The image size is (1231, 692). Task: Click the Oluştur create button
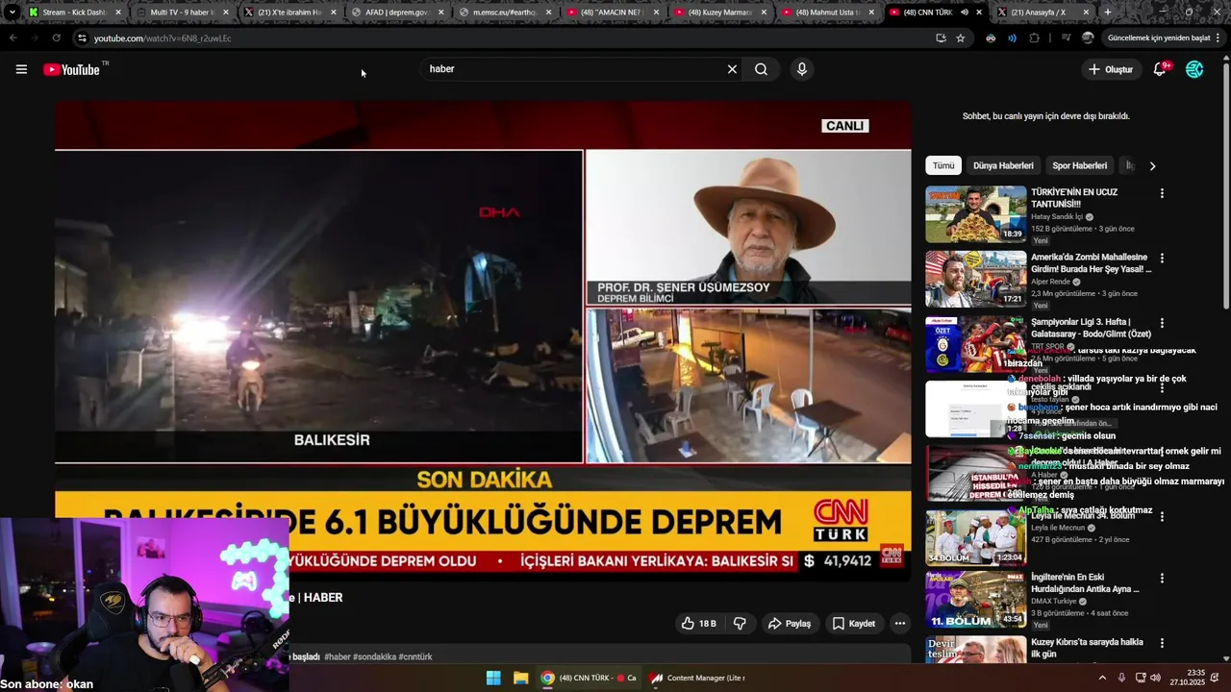point(1111,69)
